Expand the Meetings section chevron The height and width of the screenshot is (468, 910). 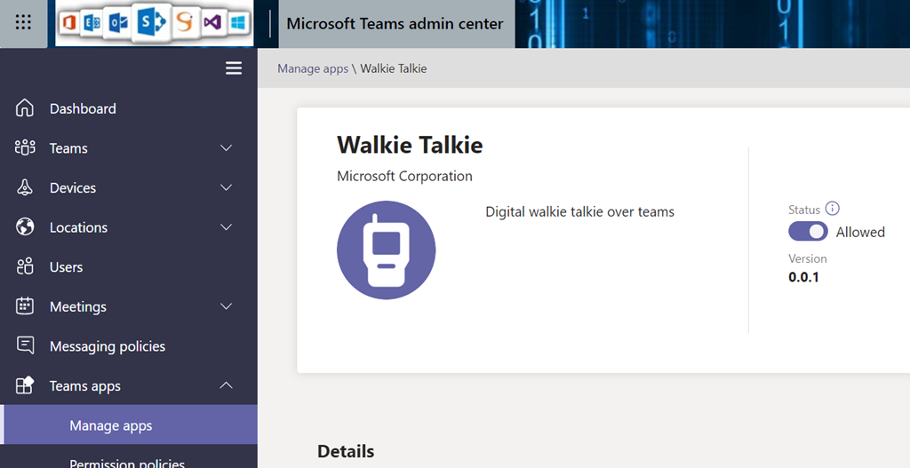(226, 306)
